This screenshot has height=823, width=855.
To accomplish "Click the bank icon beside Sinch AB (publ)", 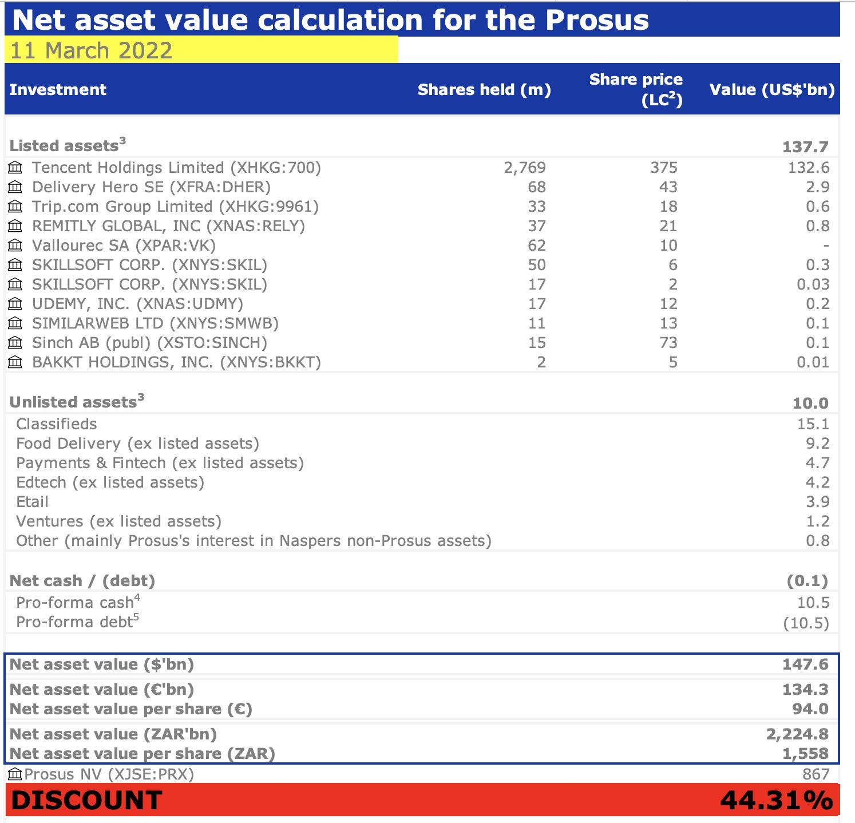I will click(x=15, y=343).
